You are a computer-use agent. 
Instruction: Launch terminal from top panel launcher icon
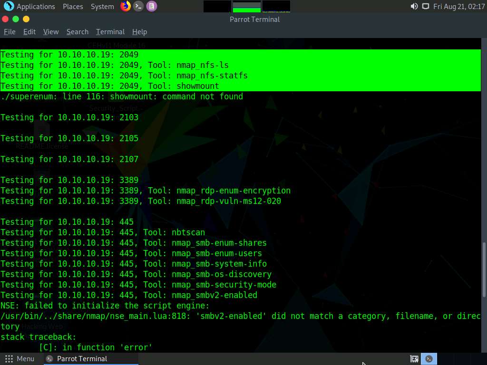[x=138, y=6]
